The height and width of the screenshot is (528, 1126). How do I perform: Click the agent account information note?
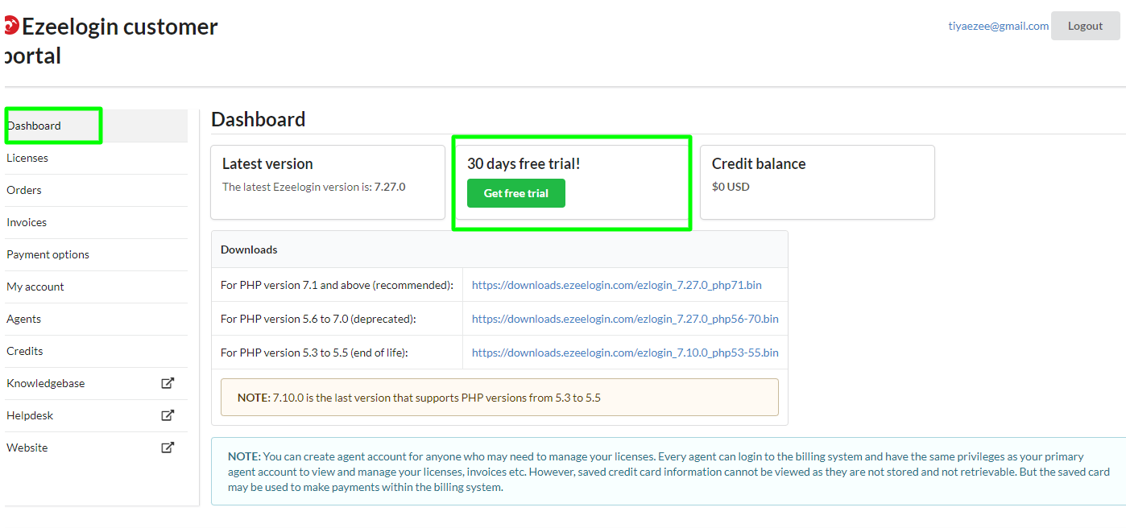tap(669, 472)
